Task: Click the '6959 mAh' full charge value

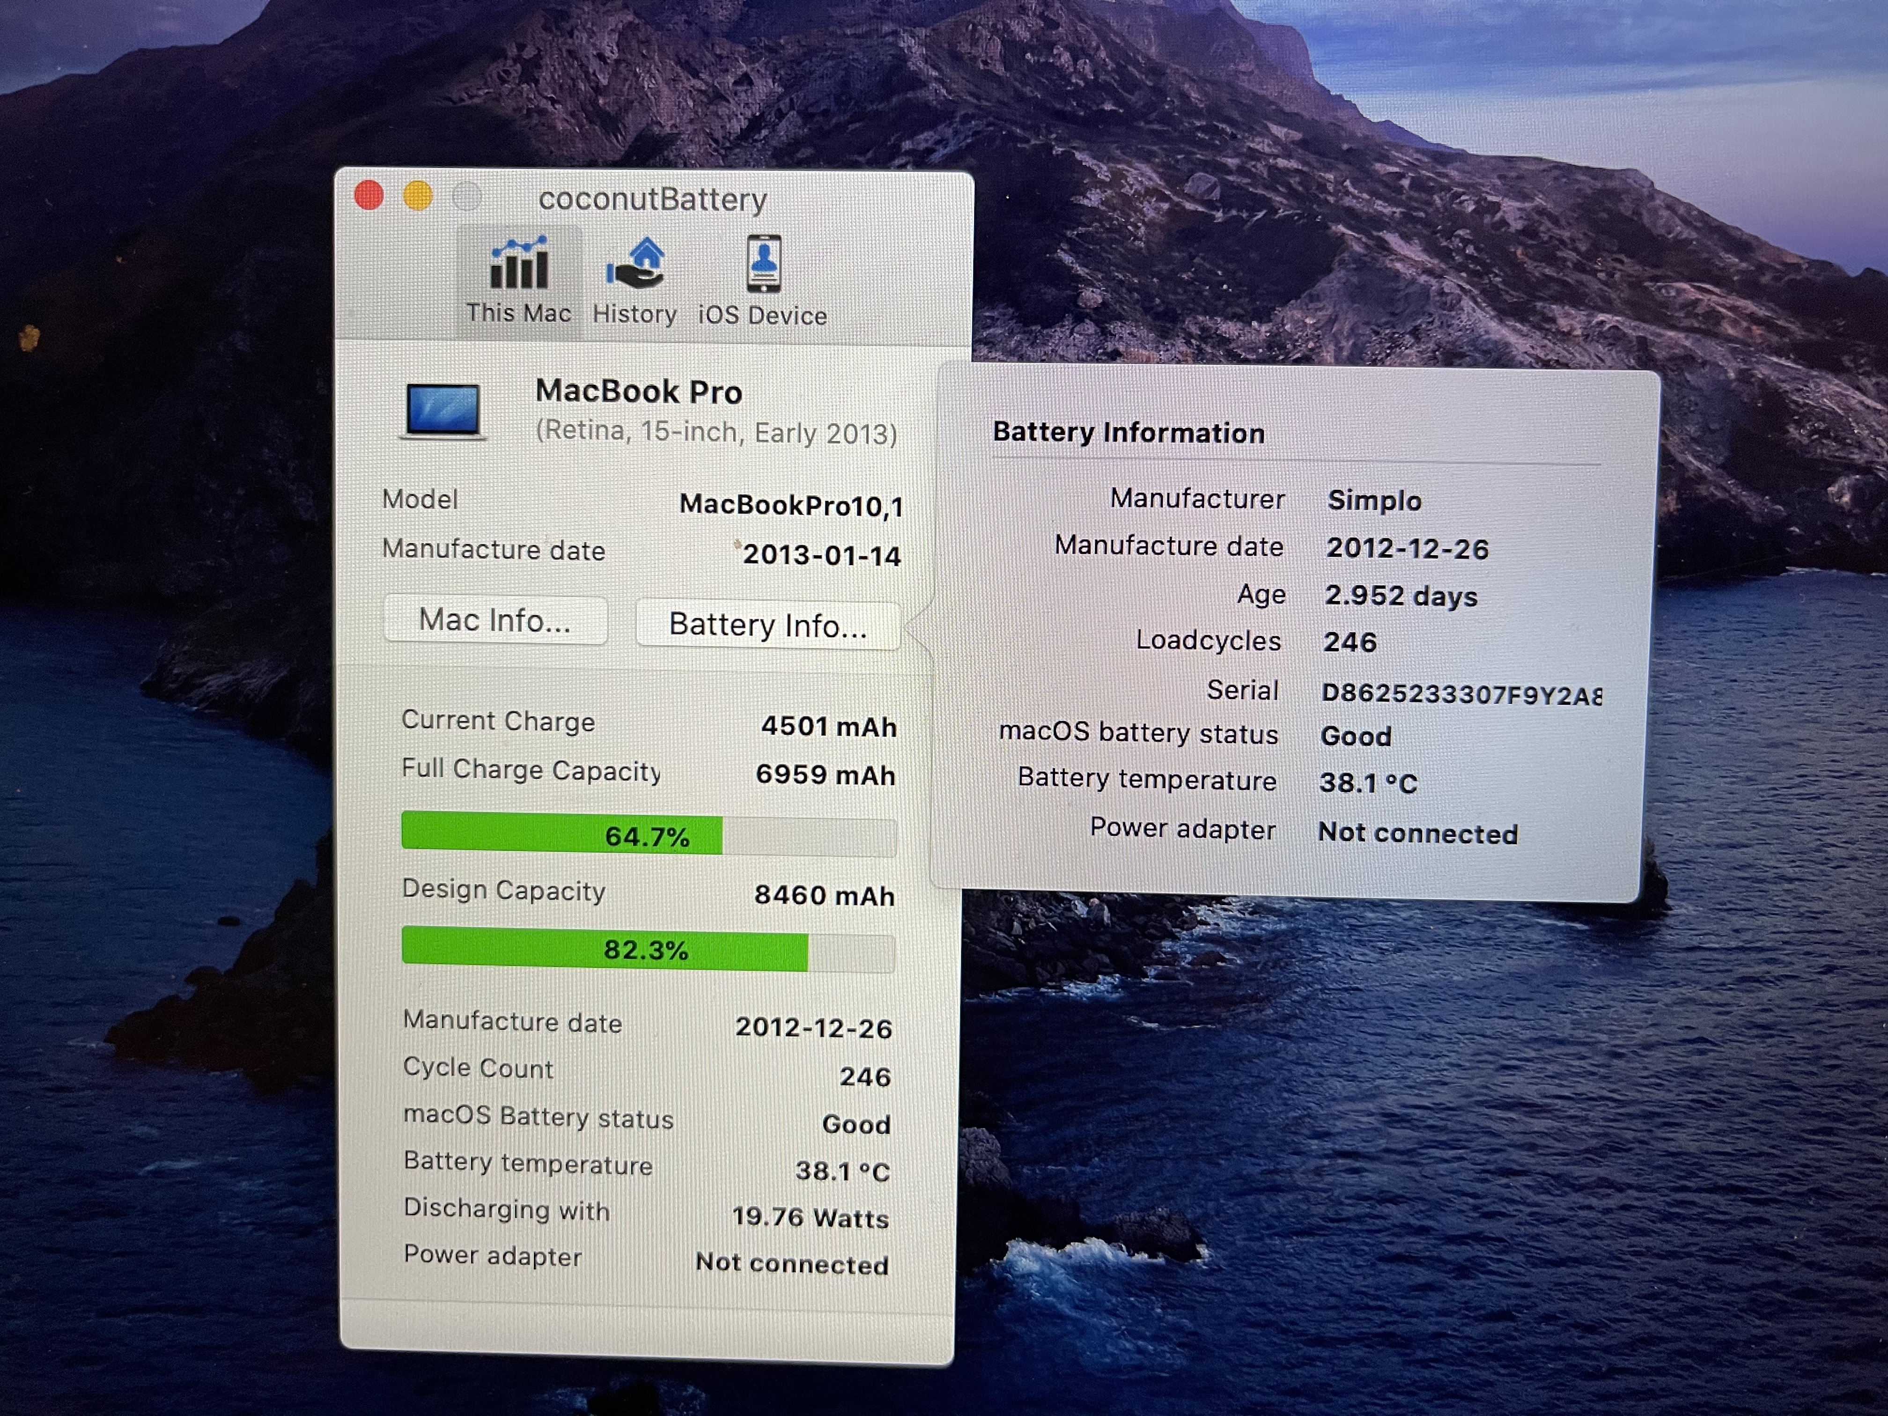Action: (x=826, y=775)
